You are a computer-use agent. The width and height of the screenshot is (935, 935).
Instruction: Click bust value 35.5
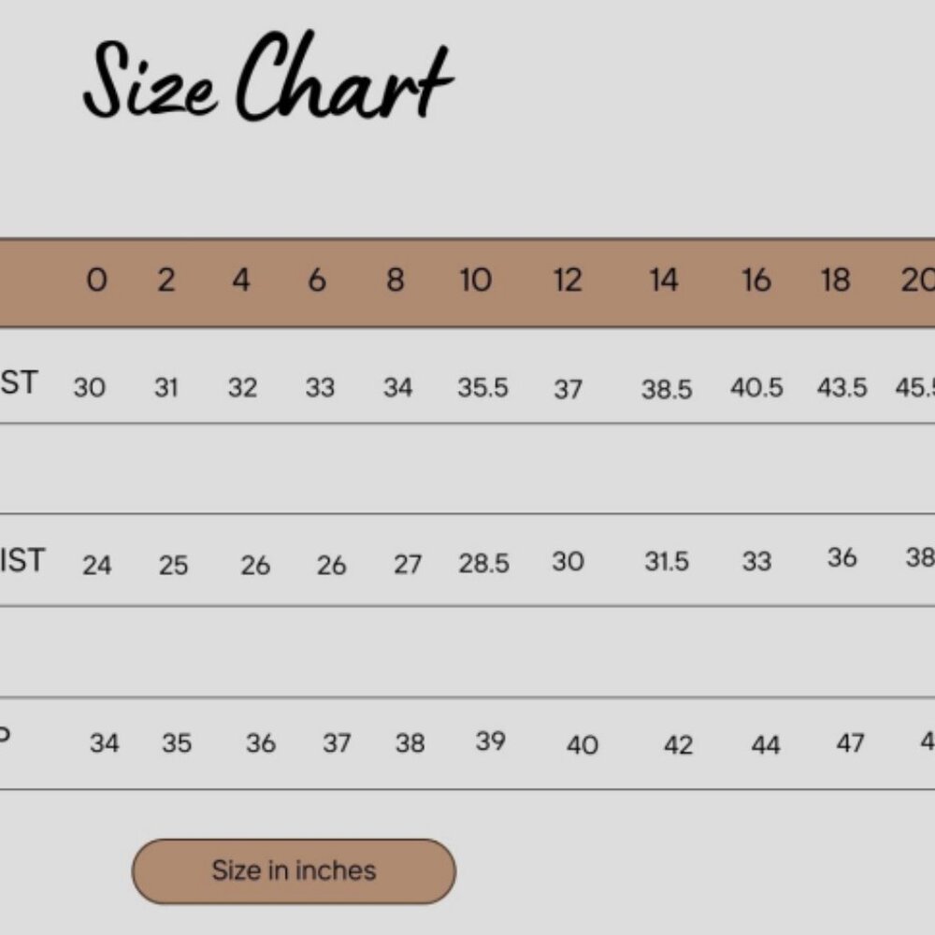[x=483, y=388]
